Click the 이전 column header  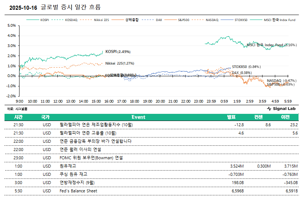tap(285, 117)
